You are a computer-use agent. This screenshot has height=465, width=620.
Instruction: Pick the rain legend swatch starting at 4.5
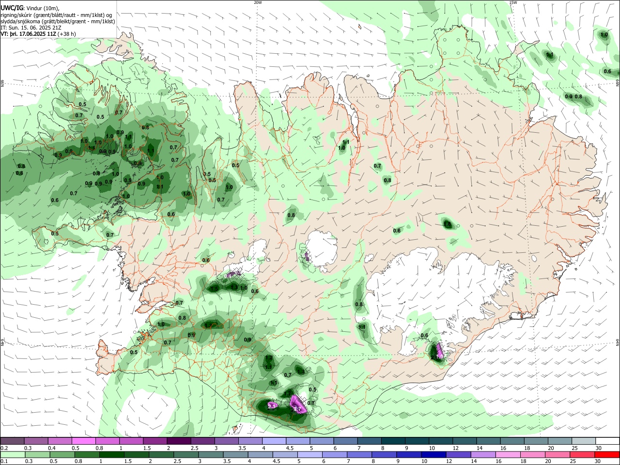click(x=285, y=454)
